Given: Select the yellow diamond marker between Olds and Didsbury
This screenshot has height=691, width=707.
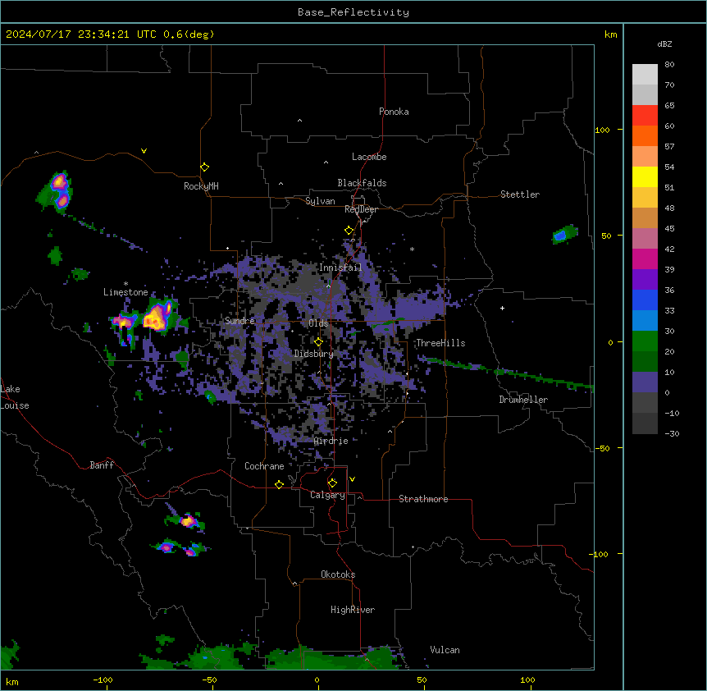Looking at the screenshot, I should [x=318, y=342].
